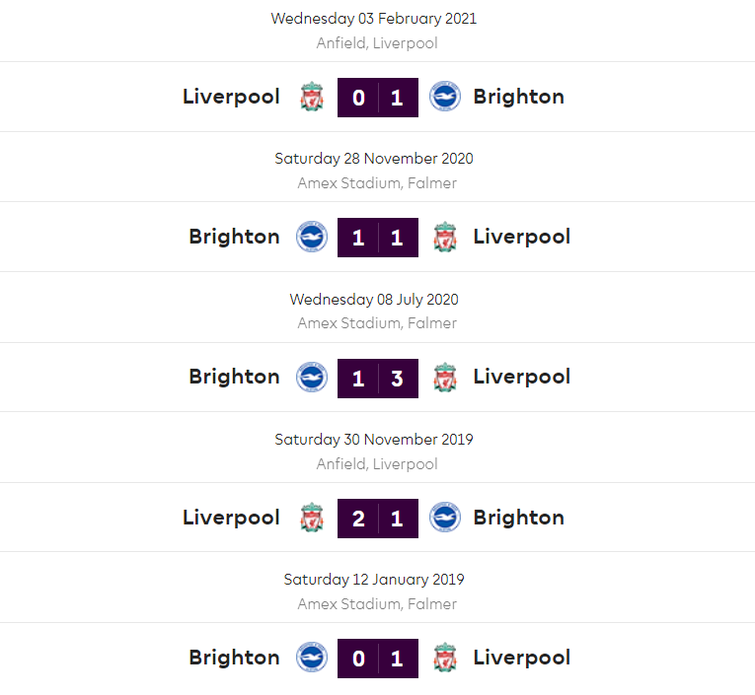The image size is (755, 695).
Task: Click Liverpool crest in 03 February 2021 match
Action: pyautogui.click(x=312, y=97)
